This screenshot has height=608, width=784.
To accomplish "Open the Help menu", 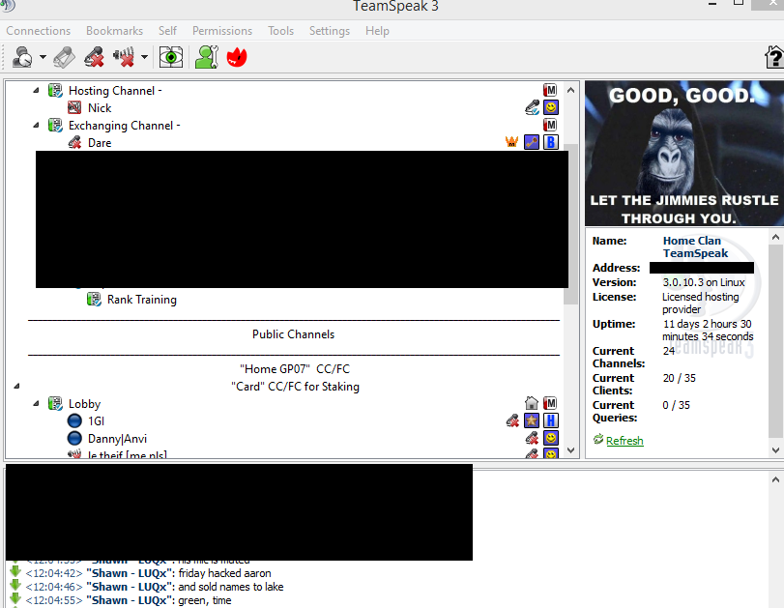I will tap(377, 31).
